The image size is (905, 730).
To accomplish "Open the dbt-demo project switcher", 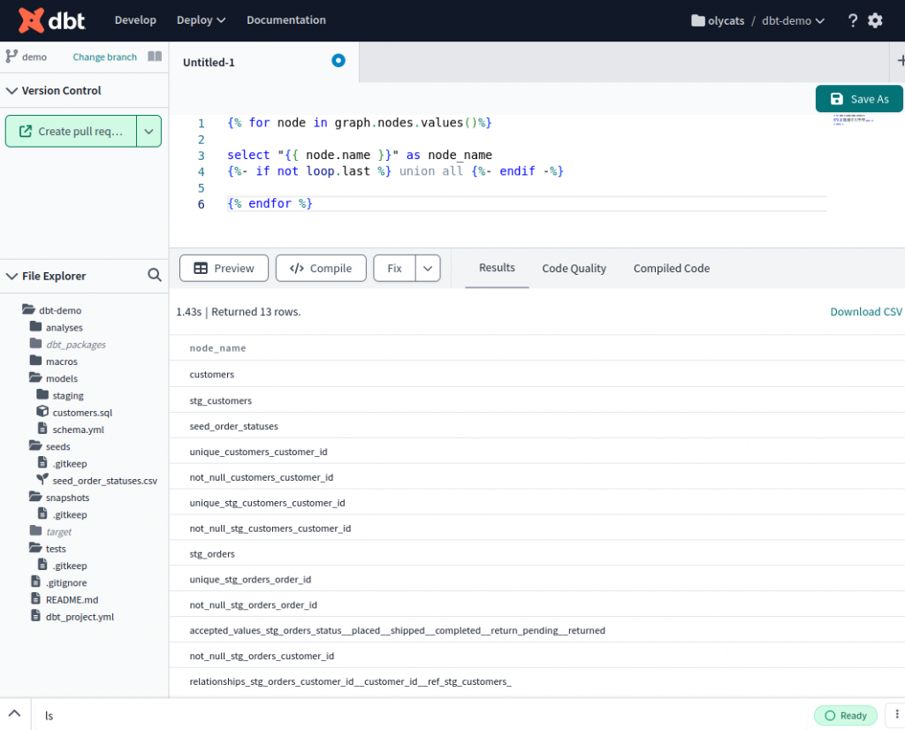I will point(793,21).
